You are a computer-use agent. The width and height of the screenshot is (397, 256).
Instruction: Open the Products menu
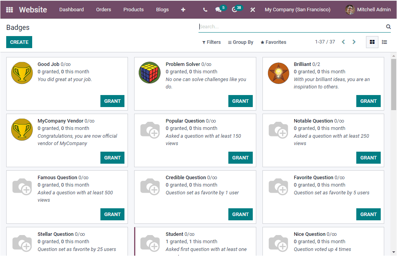pyautogui.click(x=133, y=10)
